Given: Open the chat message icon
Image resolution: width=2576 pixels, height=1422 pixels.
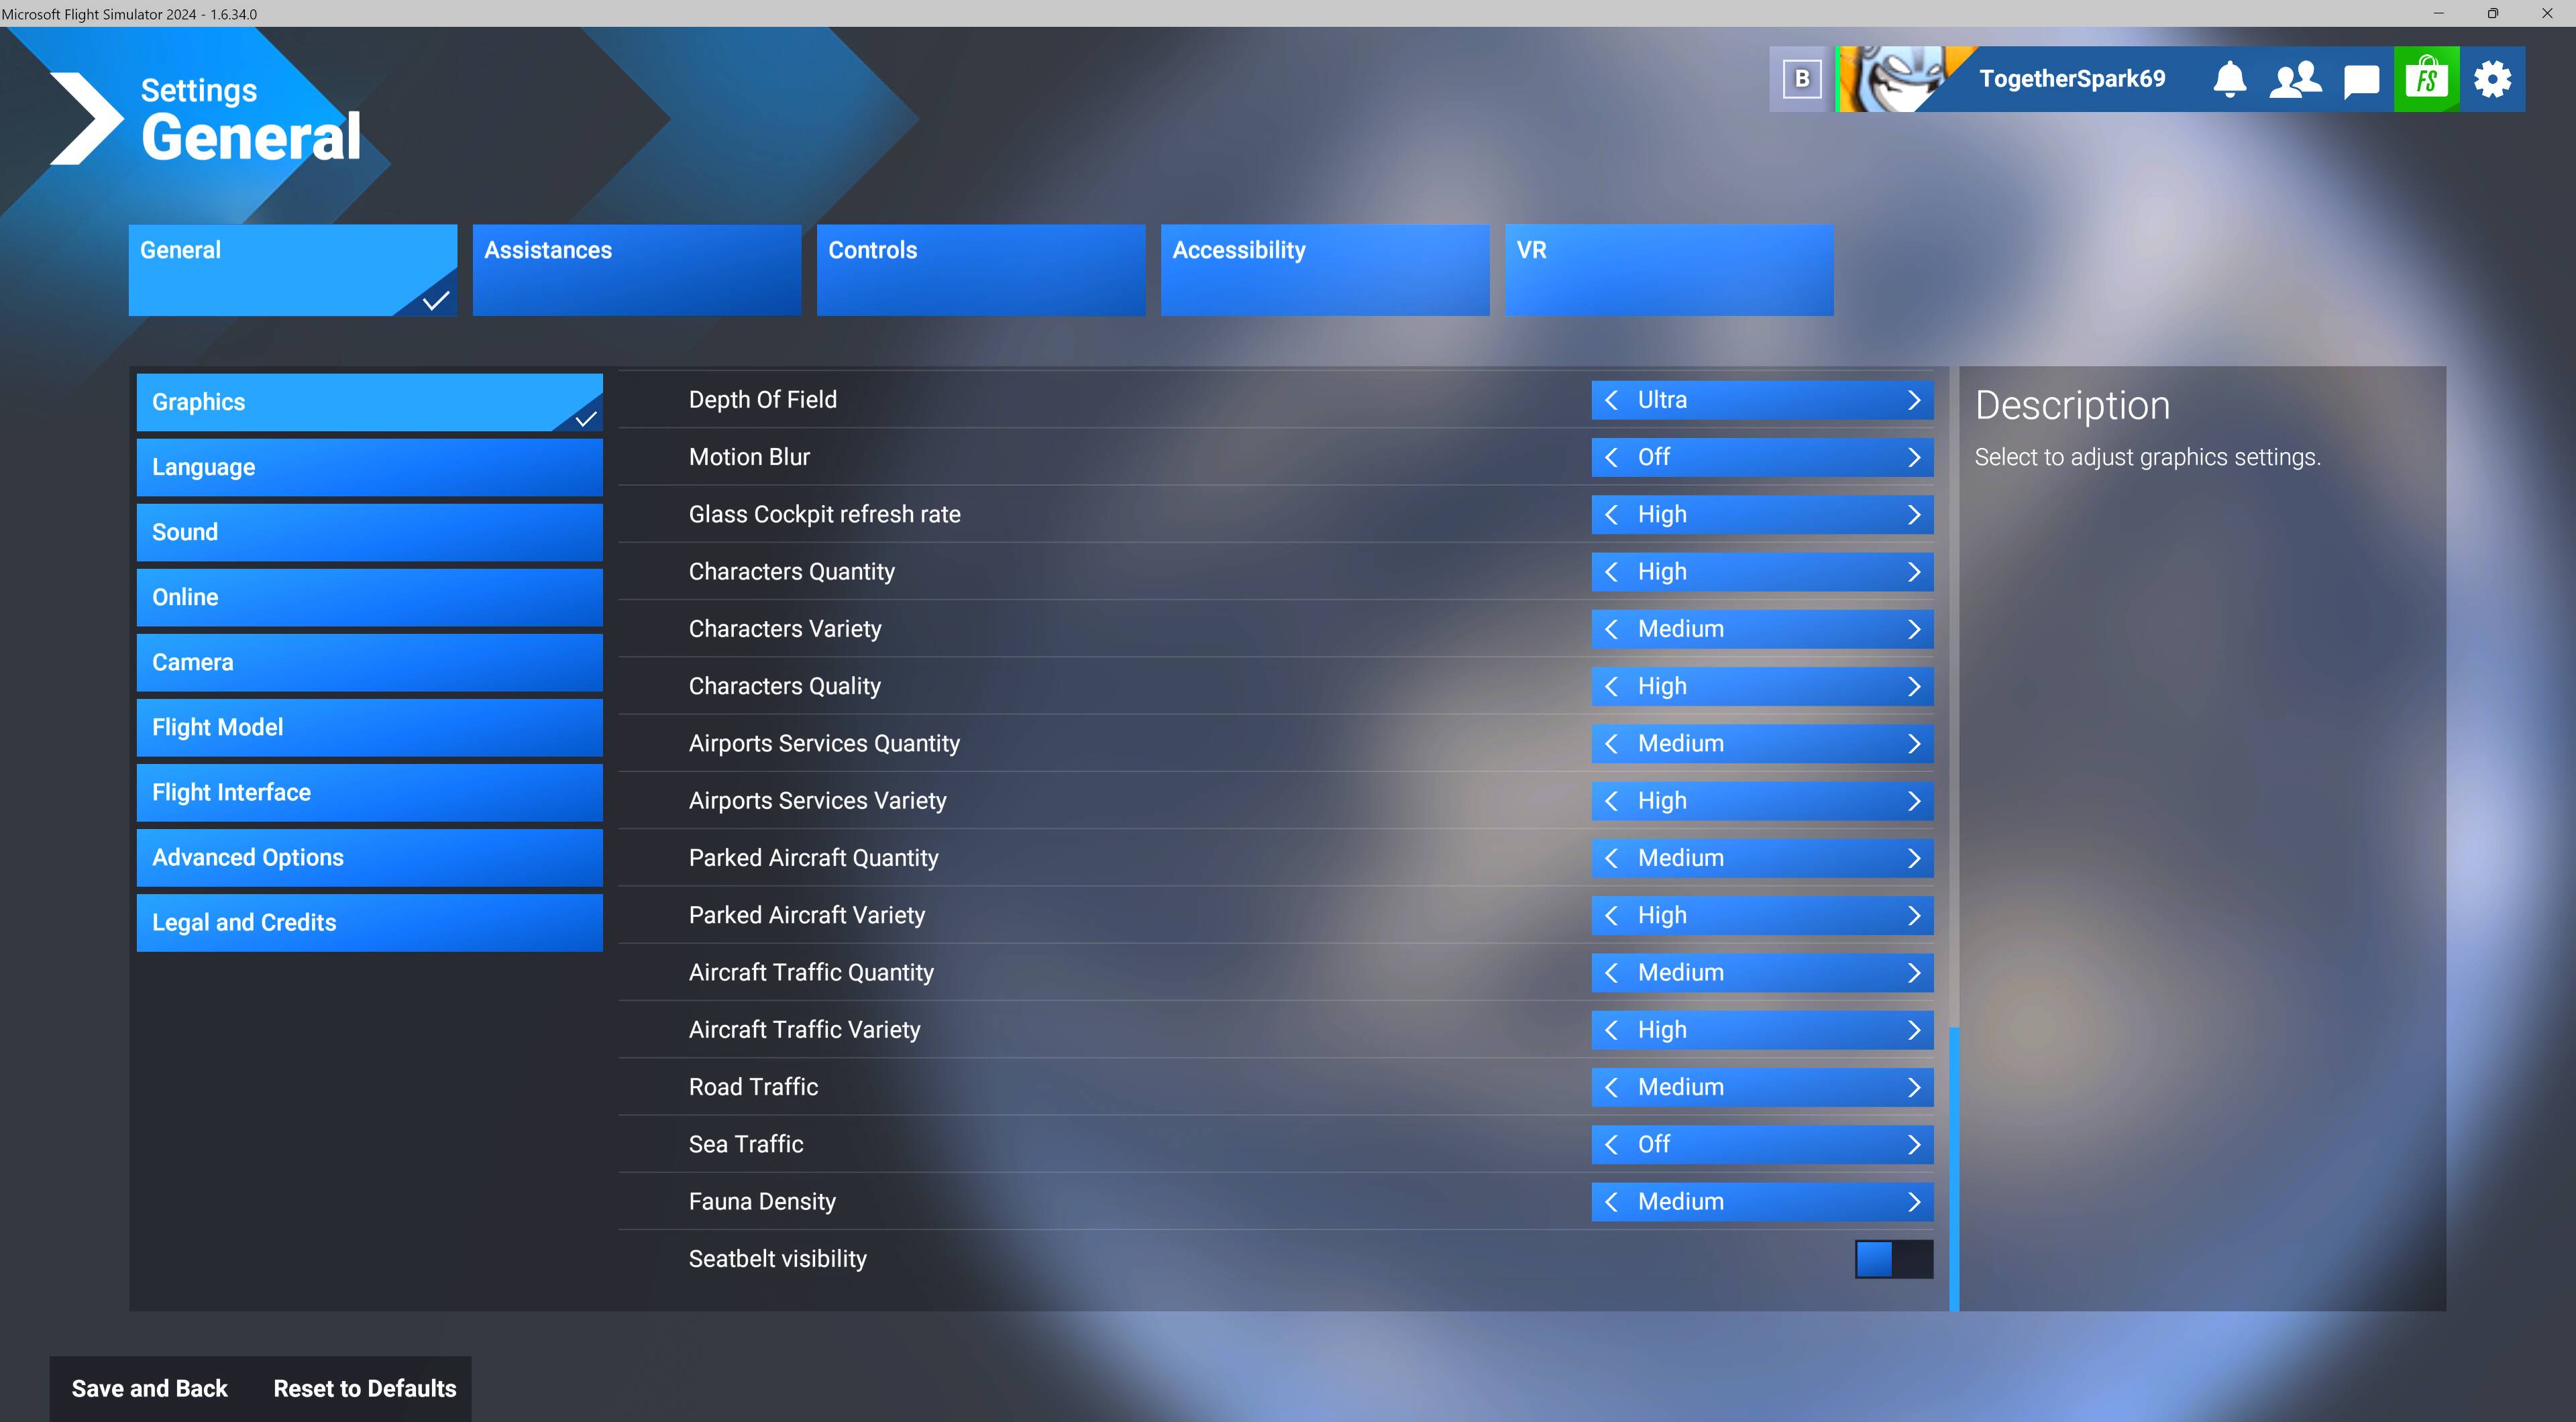Looking at the screenshot, I should 2361,80.
